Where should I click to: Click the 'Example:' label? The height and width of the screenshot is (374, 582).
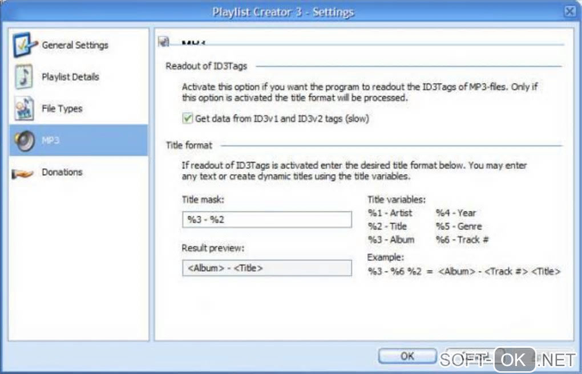(x=385, y=257)
